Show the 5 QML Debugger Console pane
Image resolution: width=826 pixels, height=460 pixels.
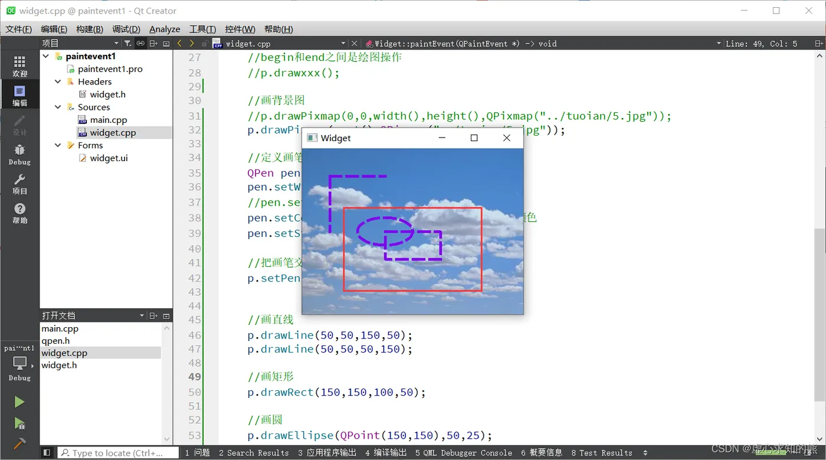coord(464,453)
